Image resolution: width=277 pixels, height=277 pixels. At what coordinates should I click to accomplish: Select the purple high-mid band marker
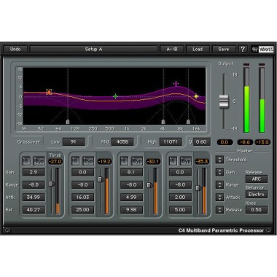pyautogui.click(x=176, y=84)
